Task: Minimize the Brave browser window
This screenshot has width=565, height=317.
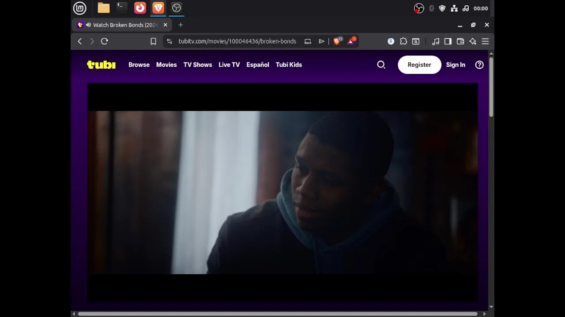Action: click(x=460, y=25)
